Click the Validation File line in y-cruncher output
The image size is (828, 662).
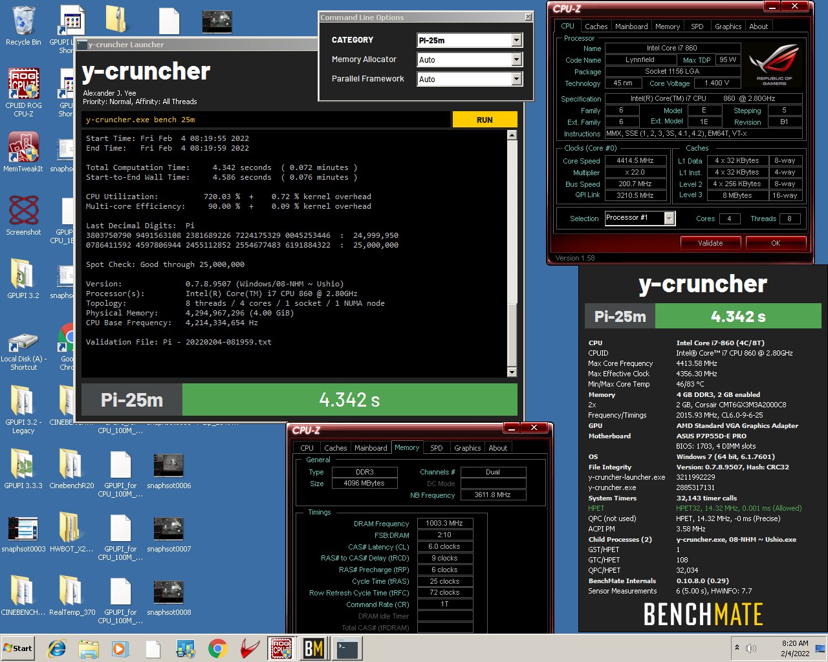coord(179,342)
